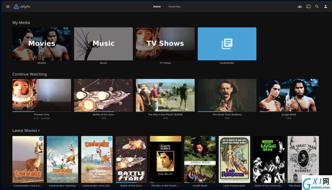
Task: Open the Cast to device icon
Action: [x=308, y=6]
